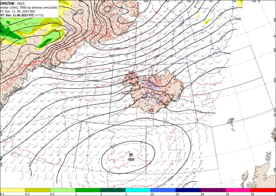276x196 pixels.
Task: Click the '996' isobar label
Action: pos(126,32)
